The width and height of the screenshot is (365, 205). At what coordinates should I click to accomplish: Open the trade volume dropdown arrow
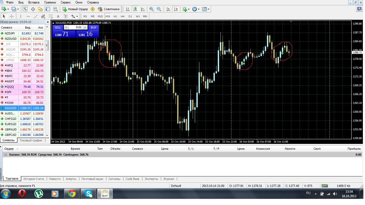click(x=66, y=27)
